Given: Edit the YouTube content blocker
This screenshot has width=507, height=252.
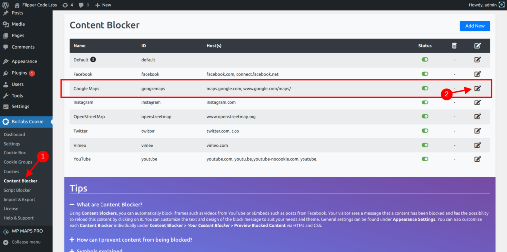Looking at the screenshot, I should click(x=478, y=159).
